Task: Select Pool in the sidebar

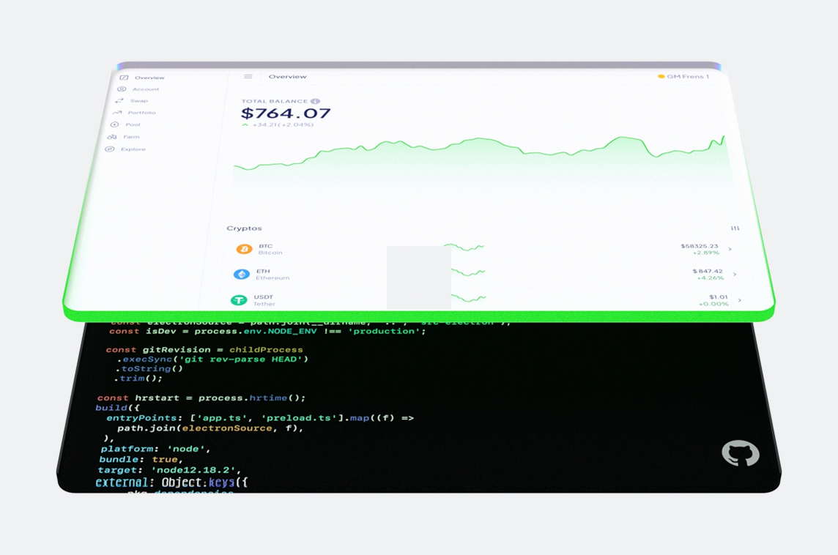Action: pyautogui.click(x=125, y=124)
